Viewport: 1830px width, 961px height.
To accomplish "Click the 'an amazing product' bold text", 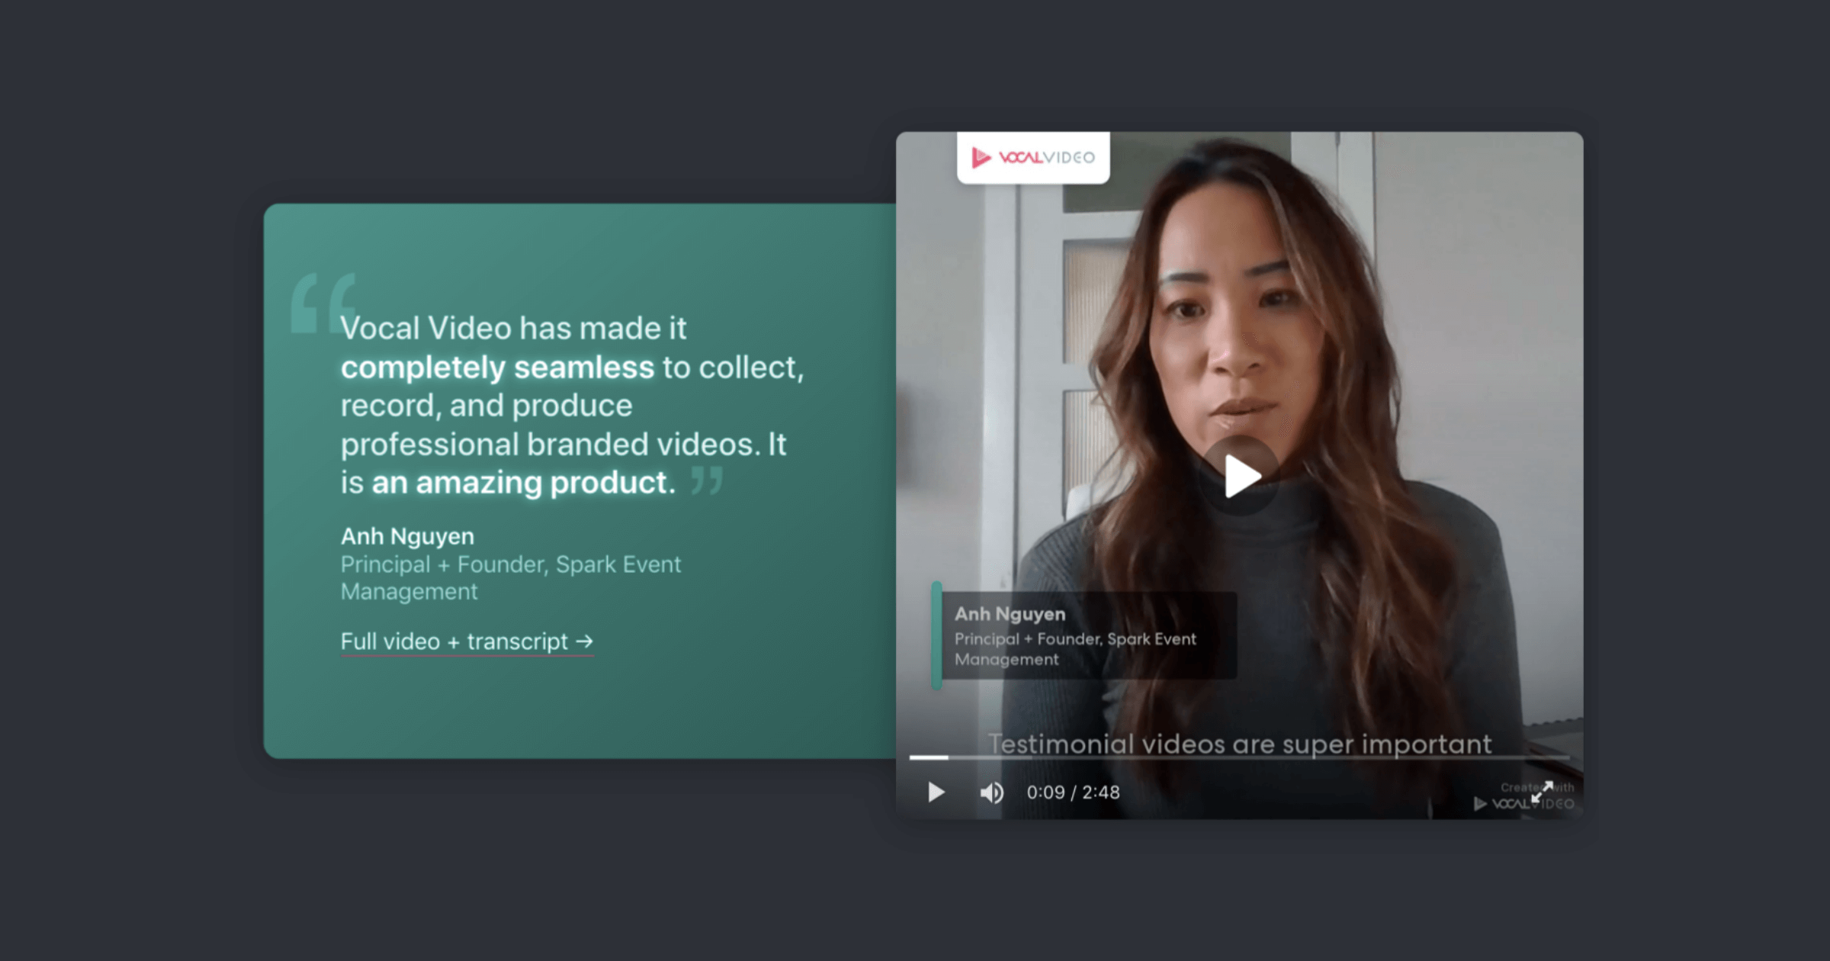I will pyautogui.click(x=523, y=483).
